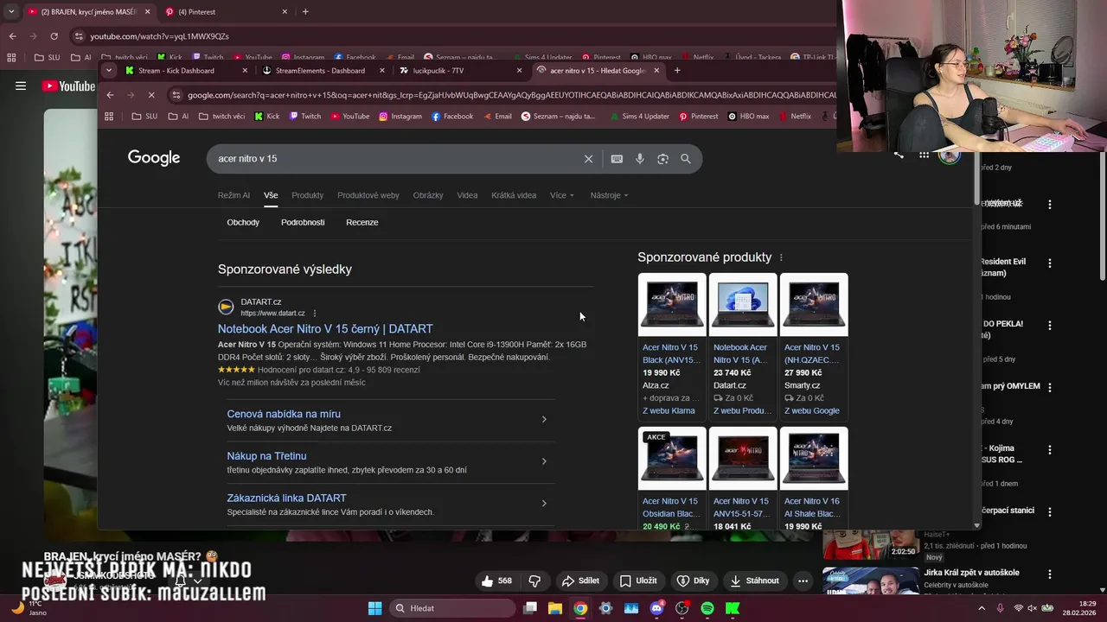Filter results by Recenze chip

coord(362,222)
